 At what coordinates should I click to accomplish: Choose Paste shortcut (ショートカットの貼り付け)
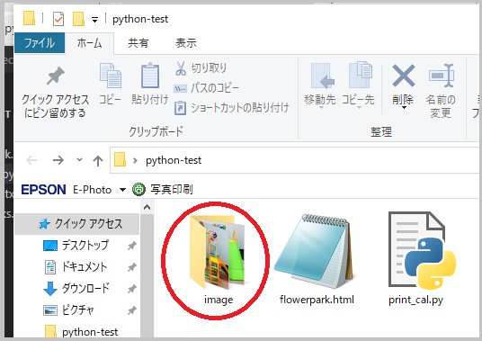[x=231, y=108]
